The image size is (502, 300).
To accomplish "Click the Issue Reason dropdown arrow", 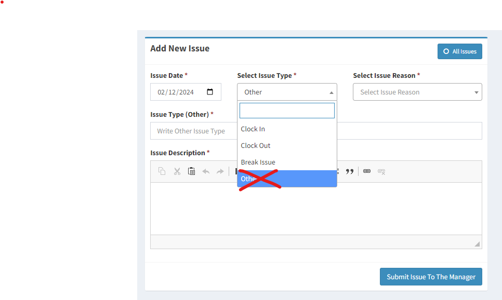I will click(x=477, y=92).
